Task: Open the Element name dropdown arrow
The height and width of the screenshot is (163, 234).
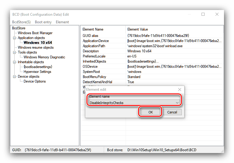Action: click(177, 103)
